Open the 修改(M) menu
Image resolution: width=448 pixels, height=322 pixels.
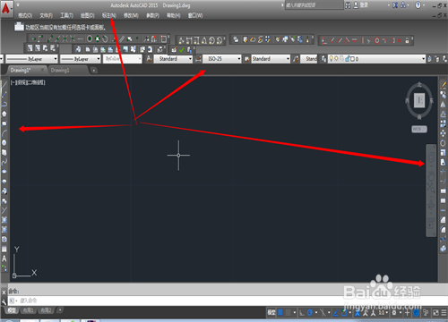pyautogui.click(x=131, y=15)
